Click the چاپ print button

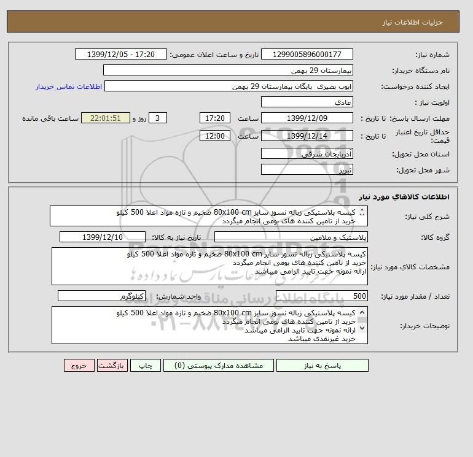coord(146,366)
